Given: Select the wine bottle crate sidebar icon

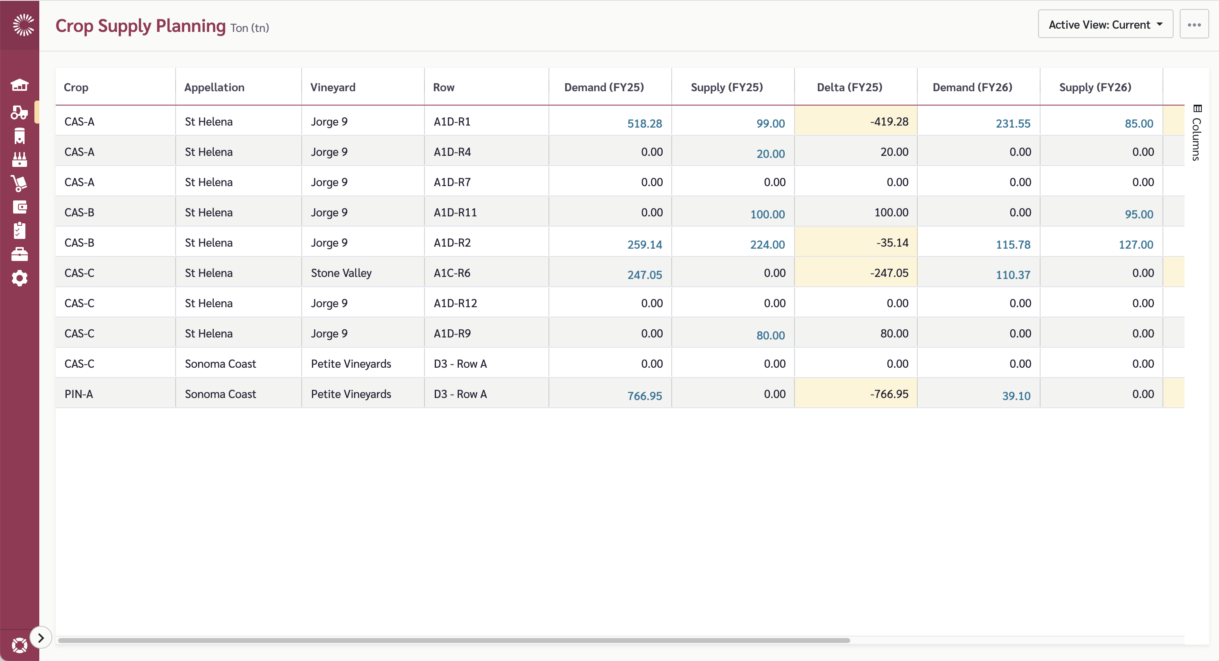Looking at the screenshot, I should 19,159.
